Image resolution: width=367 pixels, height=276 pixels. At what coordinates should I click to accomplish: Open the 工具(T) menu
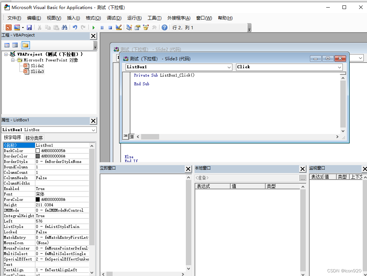point(154,18)
